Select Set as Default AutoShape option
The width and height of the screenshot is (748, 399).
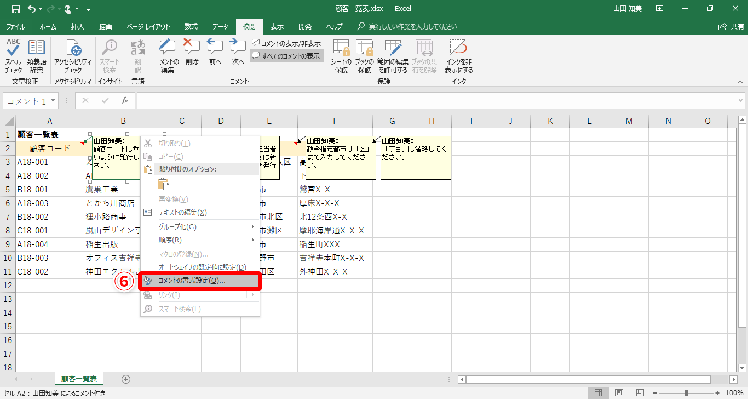(200, 267)
